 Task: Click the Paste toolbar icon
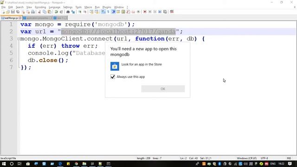coord(50,12)
